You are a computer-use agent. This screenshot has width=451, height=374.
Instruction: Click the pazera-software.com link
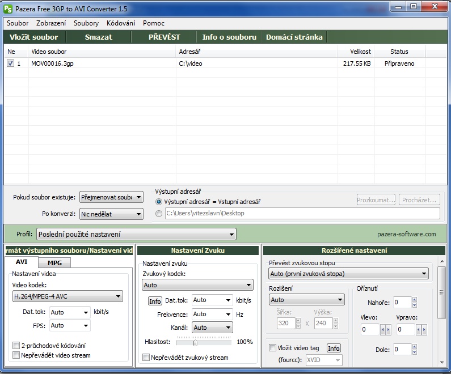click(406, 234)
